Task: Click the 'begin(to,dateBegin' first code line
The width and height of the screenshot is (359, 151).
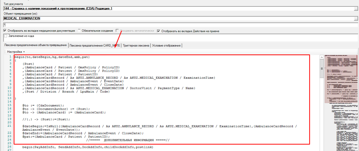Action: 52,57
